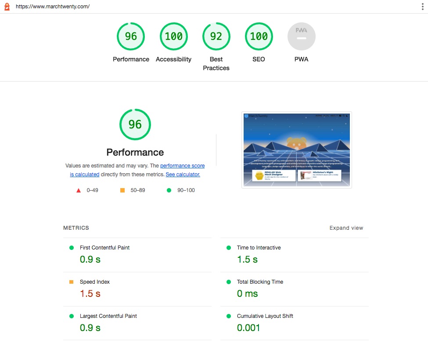Click the 'METRICS' section heading
428x342 pixels.
tap(76, 228)
